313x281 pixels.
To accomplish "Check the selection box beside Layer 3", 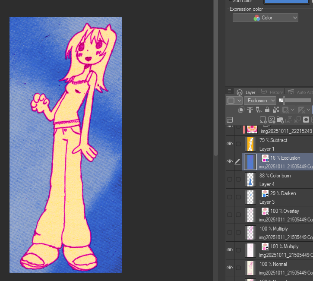I will pyautogui.click(x=238, y=197).
